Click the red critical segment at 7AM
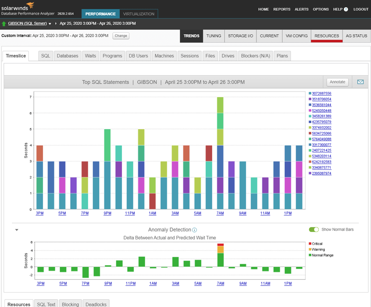 pos(221,245)
